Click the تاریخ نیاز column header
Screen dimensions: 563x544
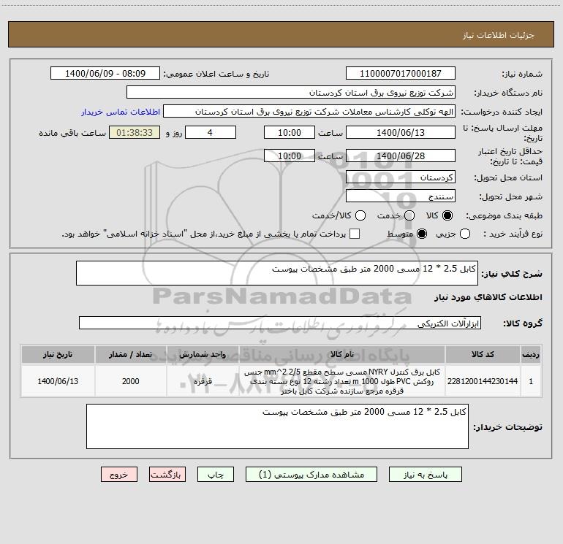[58, 354]
